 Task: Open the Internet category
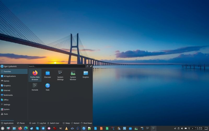coord(14,90)
